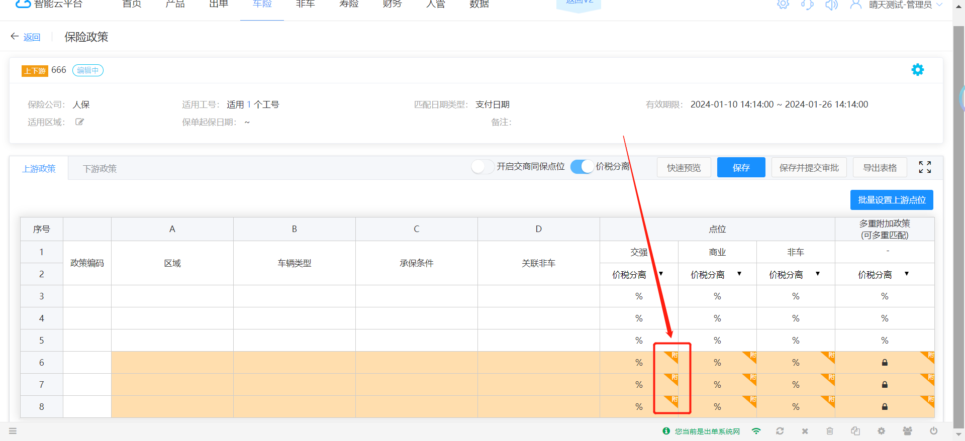Open the 非车 top menu

306,4
